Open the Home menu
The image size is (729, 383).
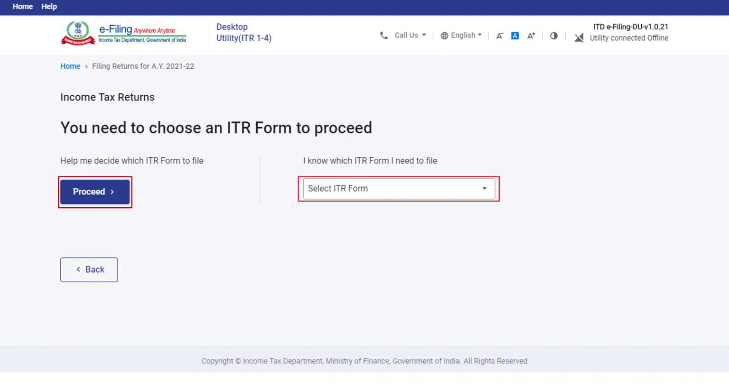click(22, 7)
